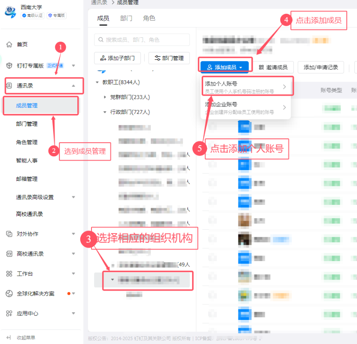Click the 添加子部门 button
Image resolution: width=357 pixels, height=344 pixels.
(118, 58)
